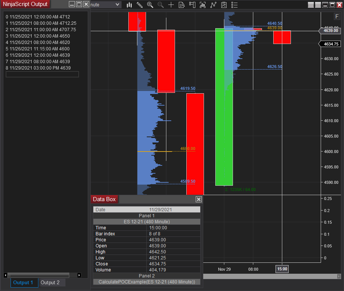Viewport: 344px width, 291px height.
Task: Open the chart Properties list icon
Action: [234, 5]
